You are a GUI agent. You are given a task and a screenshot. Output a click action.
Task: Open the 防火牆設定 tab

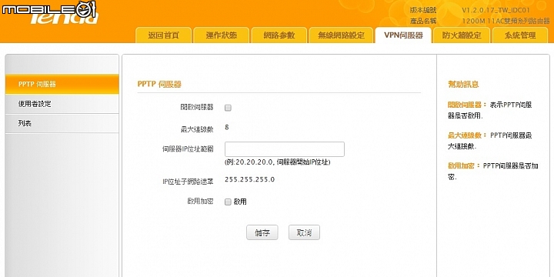point(462,35)
